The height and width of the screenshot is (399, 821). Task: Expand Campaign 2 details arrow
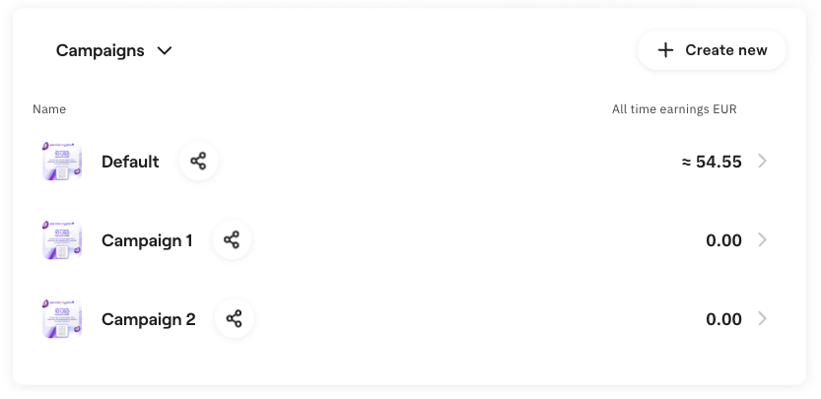(762, 319)
